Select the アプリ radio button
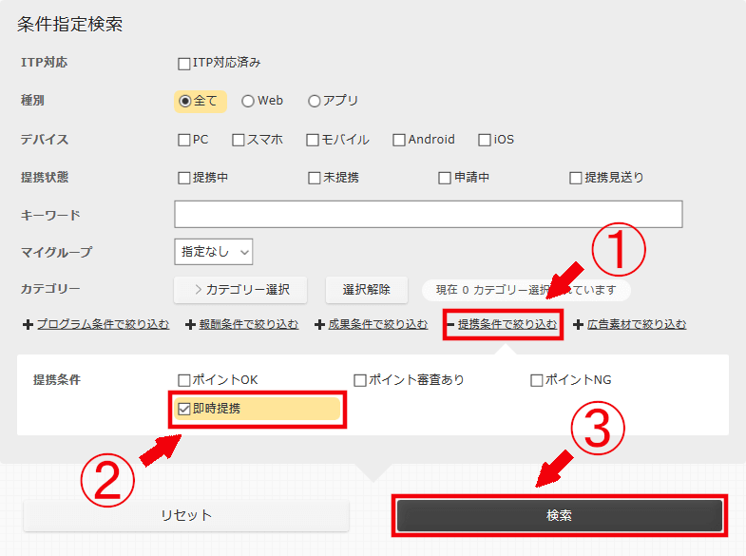746x556 pixels. click(314, 102)
